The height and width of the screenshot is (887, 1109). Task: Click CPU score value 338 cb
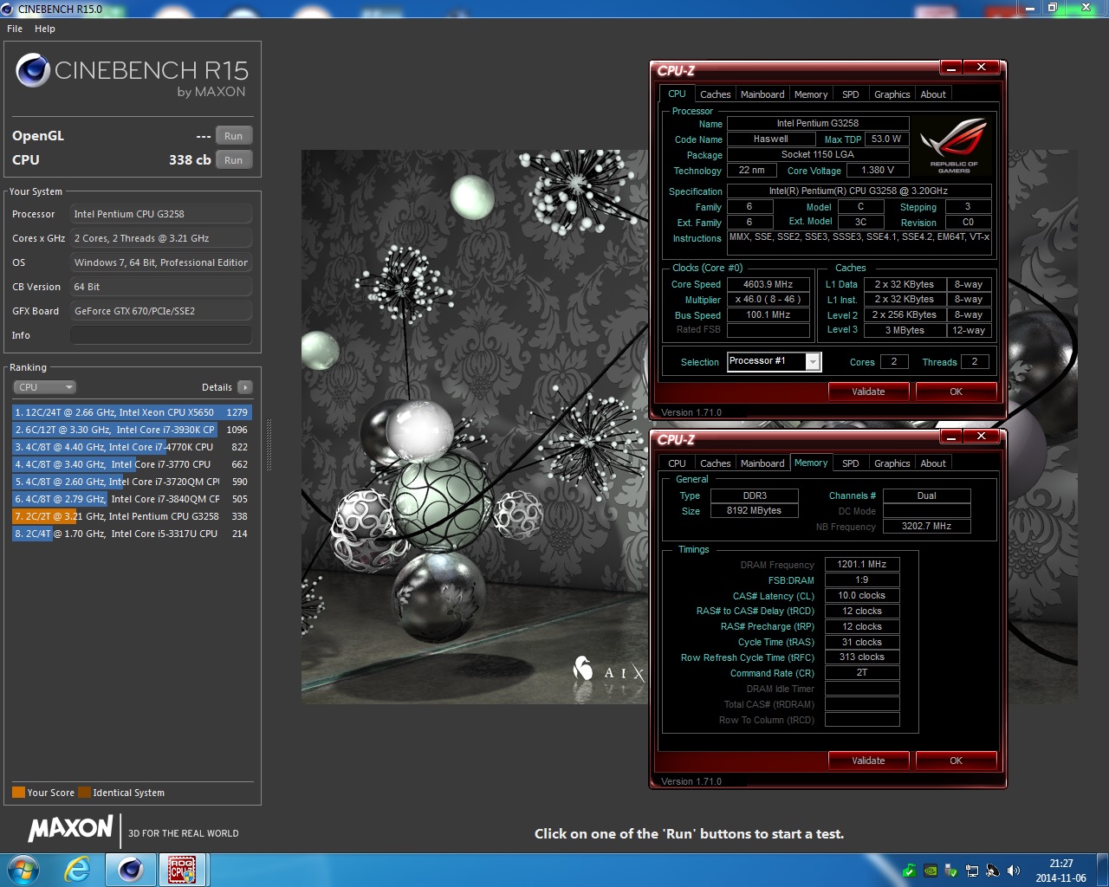190,160
